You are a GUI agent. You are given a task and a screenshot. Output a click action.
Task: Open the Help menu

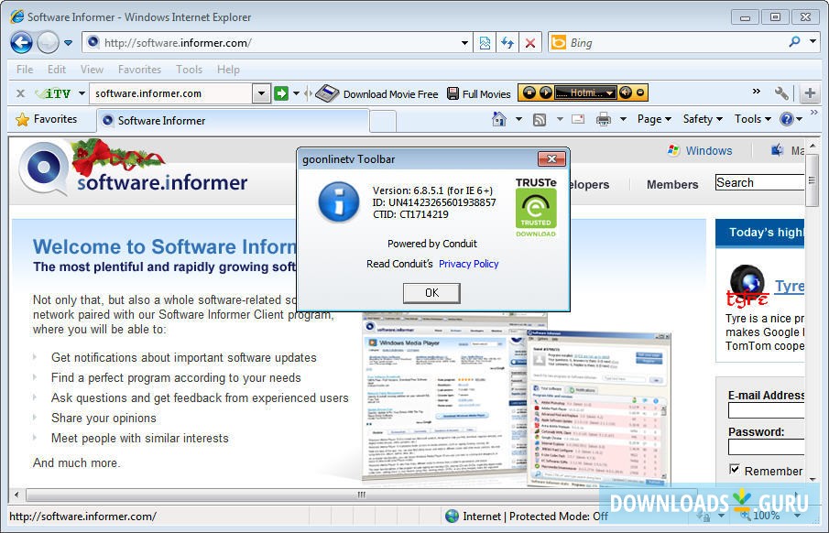coord(228,70)
